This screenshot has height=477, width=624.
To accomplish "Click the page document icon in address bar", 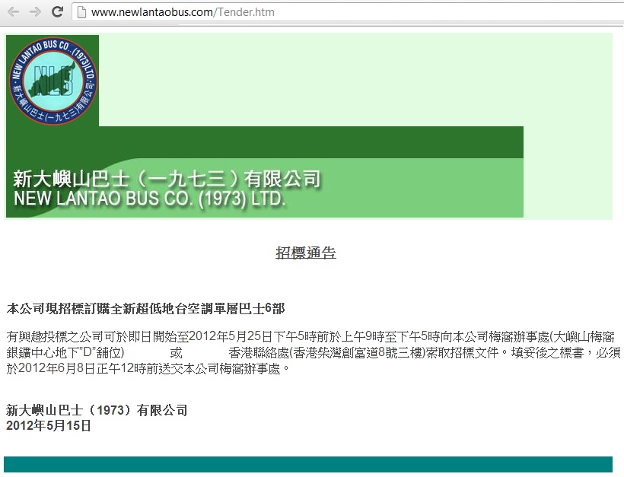I will point(81,12).
